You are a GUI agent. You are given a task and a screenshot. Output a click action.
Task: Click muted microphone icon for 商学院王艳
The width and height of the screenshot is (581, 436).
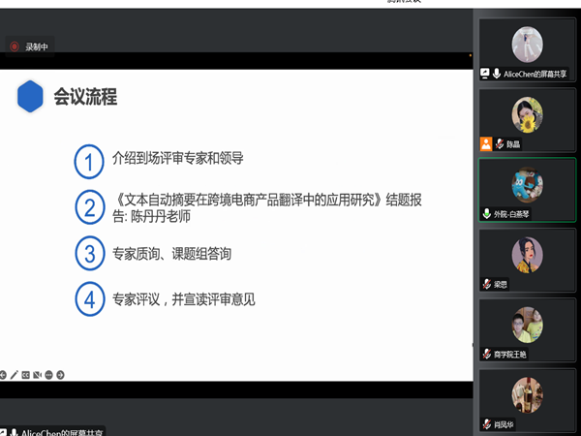pos(487,354)
